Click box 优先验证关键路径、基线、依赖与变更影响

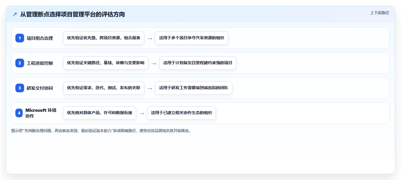(x=106, y=63)
